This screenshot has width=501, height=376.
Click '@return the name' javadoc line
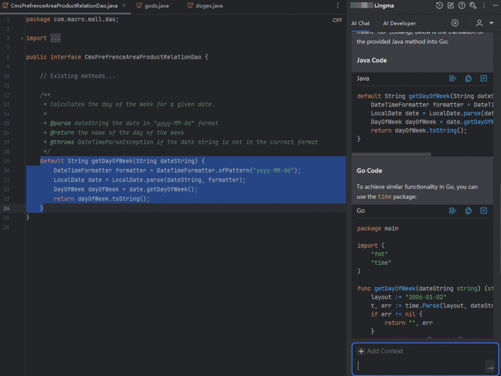point(114,133)
